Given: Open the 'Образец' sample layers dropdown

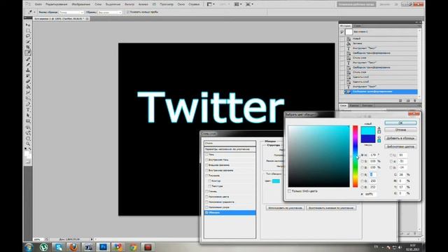Looking at the screenshot, I should click(110, 13).
